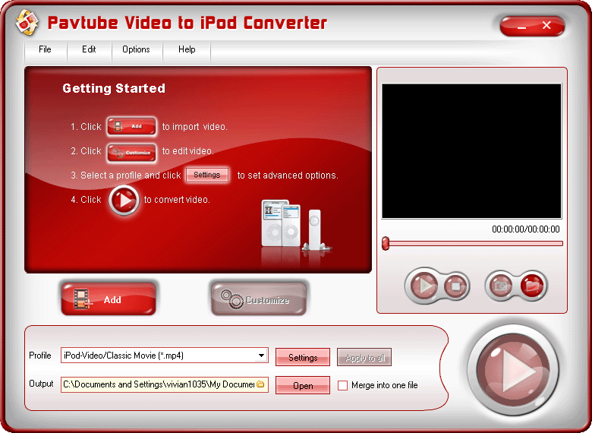Open the snapshot folder icon
The image size is (592, 433).
click(x=533, y=286)
